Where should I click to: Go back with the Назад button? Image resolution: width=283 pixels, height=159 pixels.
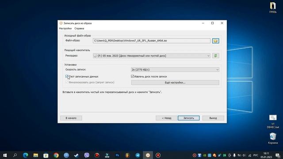click(x=166, y=118)
